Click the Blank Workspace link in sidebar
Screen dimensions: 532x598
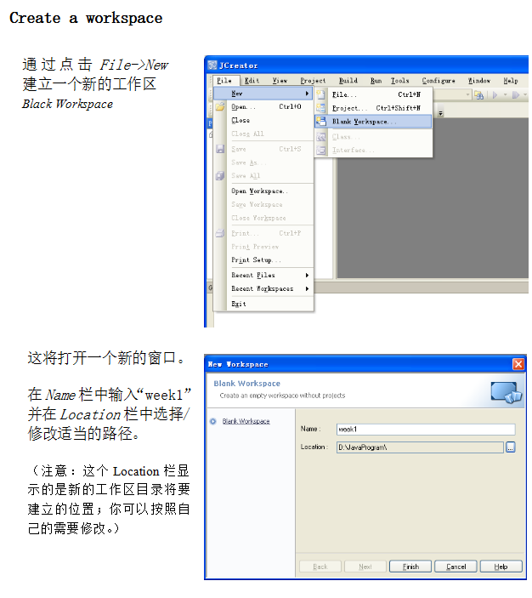pyautogui.click(x=246, y=421)
